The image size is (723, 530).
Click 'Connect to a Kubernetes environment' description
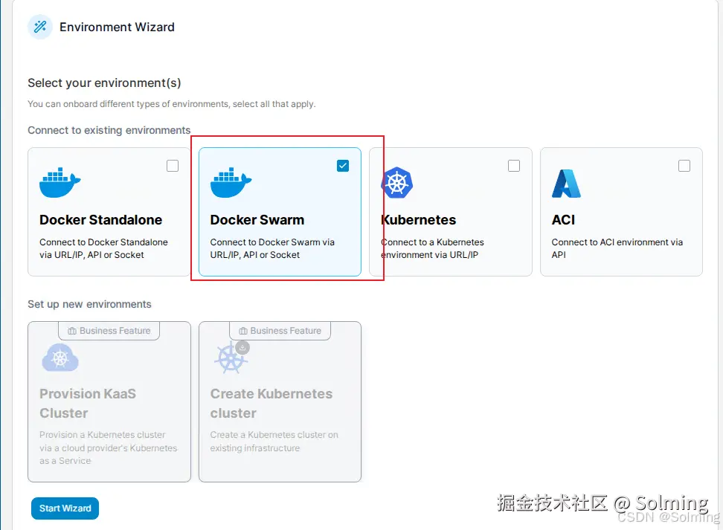[x=432, y=248]
